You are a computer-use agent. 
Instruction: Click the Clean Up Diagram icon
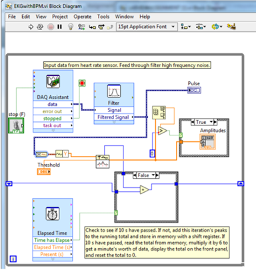pos(231,27)
